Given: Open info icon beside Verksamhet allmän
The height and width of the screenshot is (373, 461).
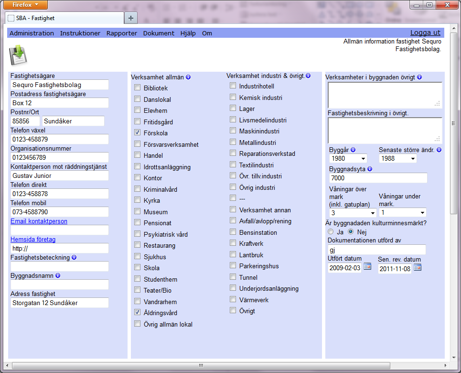Looking at the screenshot, I should (188, 77).
